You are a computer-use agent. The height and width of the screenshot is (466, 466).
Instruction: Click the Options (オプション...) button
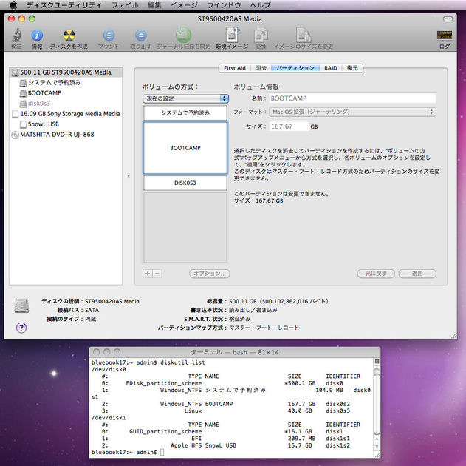(210, 274)
